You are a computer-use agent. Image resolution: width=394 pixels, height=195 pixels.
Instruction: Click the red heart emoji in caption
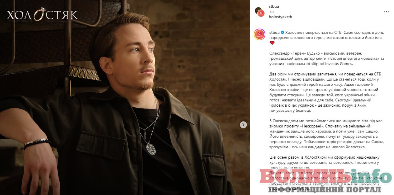click(x=272, y=43)
